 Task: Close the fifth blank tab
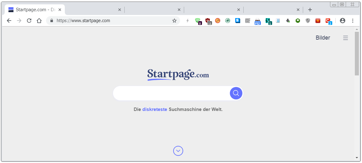pos(298,10)
